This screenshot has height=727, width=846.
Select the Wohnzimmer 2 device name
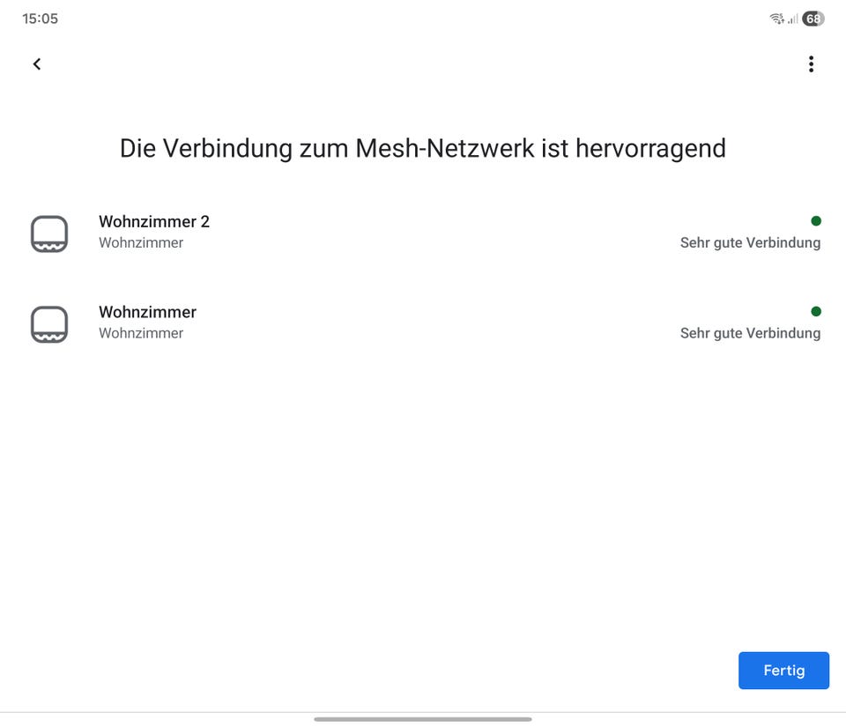click(x=154, y=221)
